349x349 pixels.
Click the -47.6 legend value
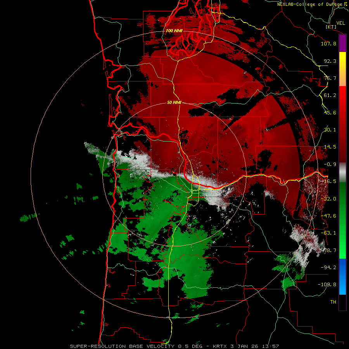click(328, 216)
